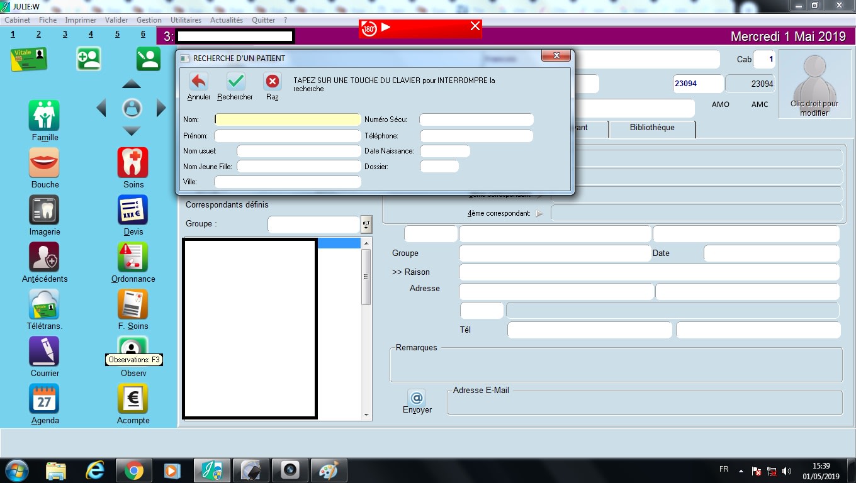Open the Utilitaires menu
Viewport: 856px width, 483px height.
[186, 20]
